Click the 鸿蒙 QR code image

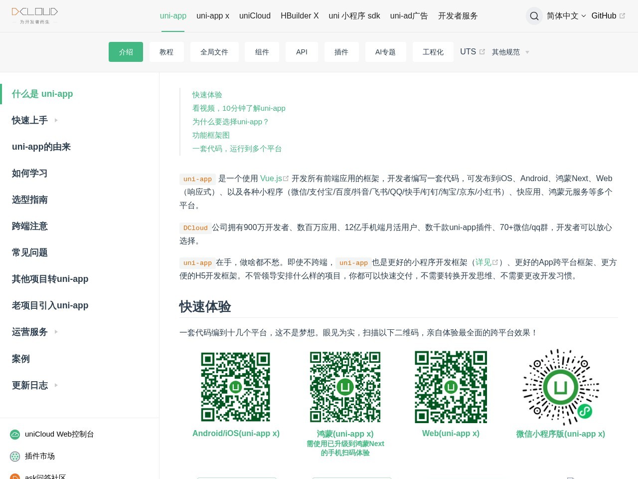[x=345, y=387]
